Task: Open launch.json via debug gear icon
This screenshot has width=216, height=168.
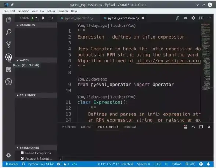Action: point(43,18)
